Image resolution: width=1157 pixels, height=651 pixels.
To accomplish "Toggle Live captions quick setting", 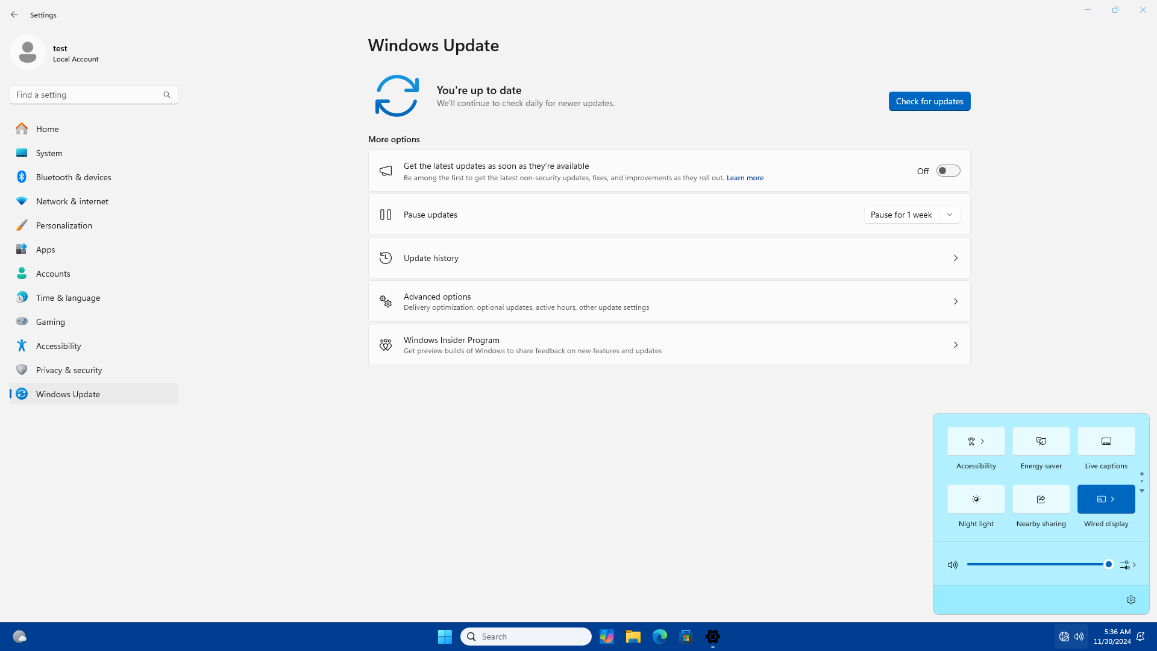I will [1106, 441].
